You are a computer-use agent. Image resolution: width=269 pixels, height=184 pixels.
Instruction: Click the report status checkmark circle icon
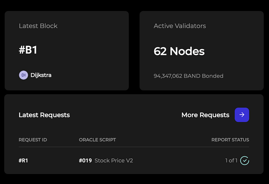244,161
